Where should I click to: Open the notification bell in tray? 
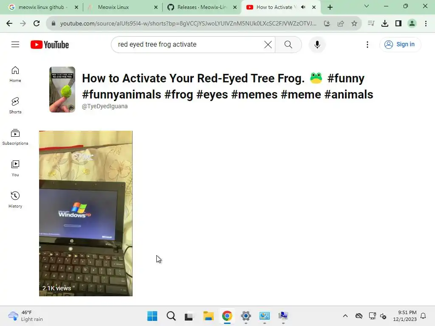click(x=423, y=316)
